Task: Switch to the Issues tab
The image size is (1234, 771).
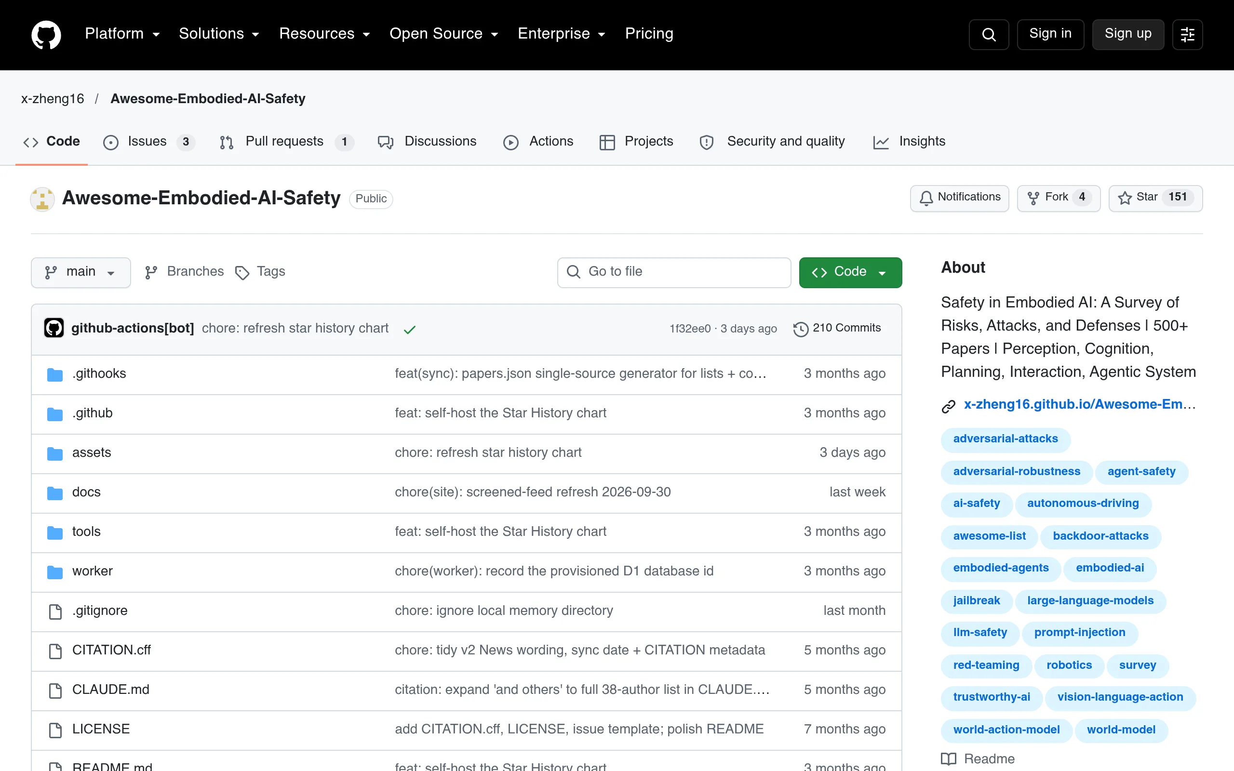Action: 149,142
